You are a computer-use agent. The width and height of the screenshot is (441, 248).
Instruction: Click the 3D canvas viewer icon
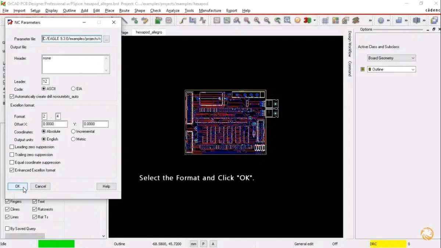pyautogui.click(x=307, y=21)
